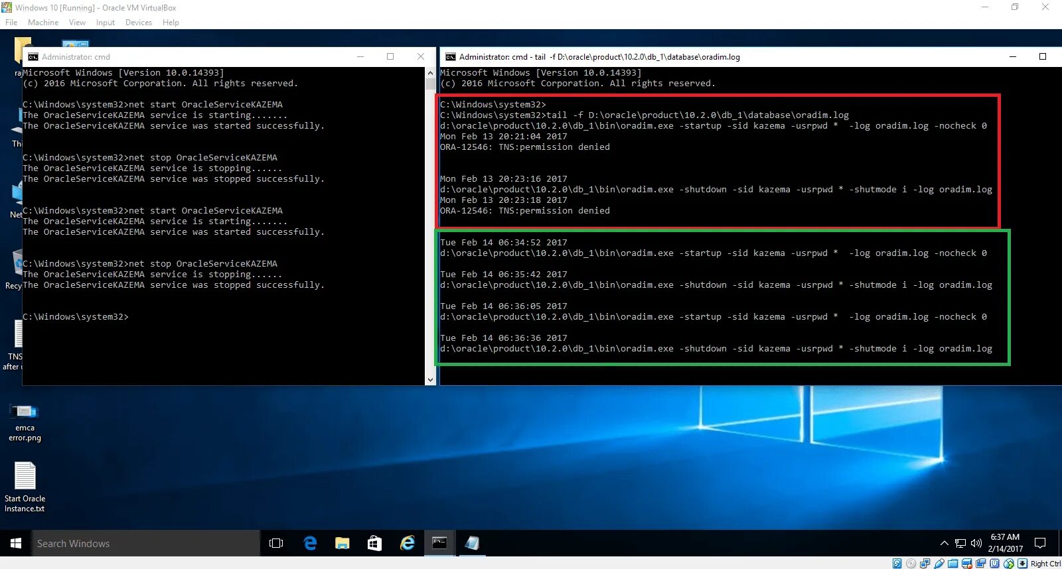Screen dimensions: 1062x569
Task: Click the 'Tue Feb 14 06:36:36 2017' log line
Action: coord(504,338)
